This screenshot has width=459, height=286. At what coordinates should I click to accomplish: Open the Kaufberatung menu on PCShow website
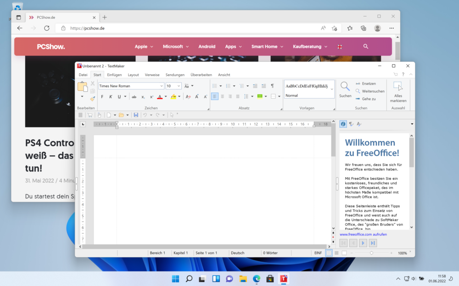[x=310, y=46]
